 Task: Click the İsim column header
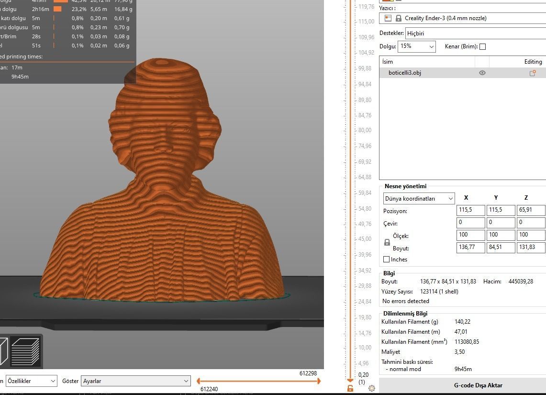coord(427,62)
